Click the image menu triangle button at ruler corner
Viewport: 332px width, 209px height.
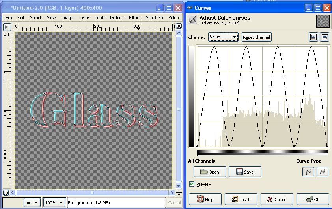(x=7, y=27)
